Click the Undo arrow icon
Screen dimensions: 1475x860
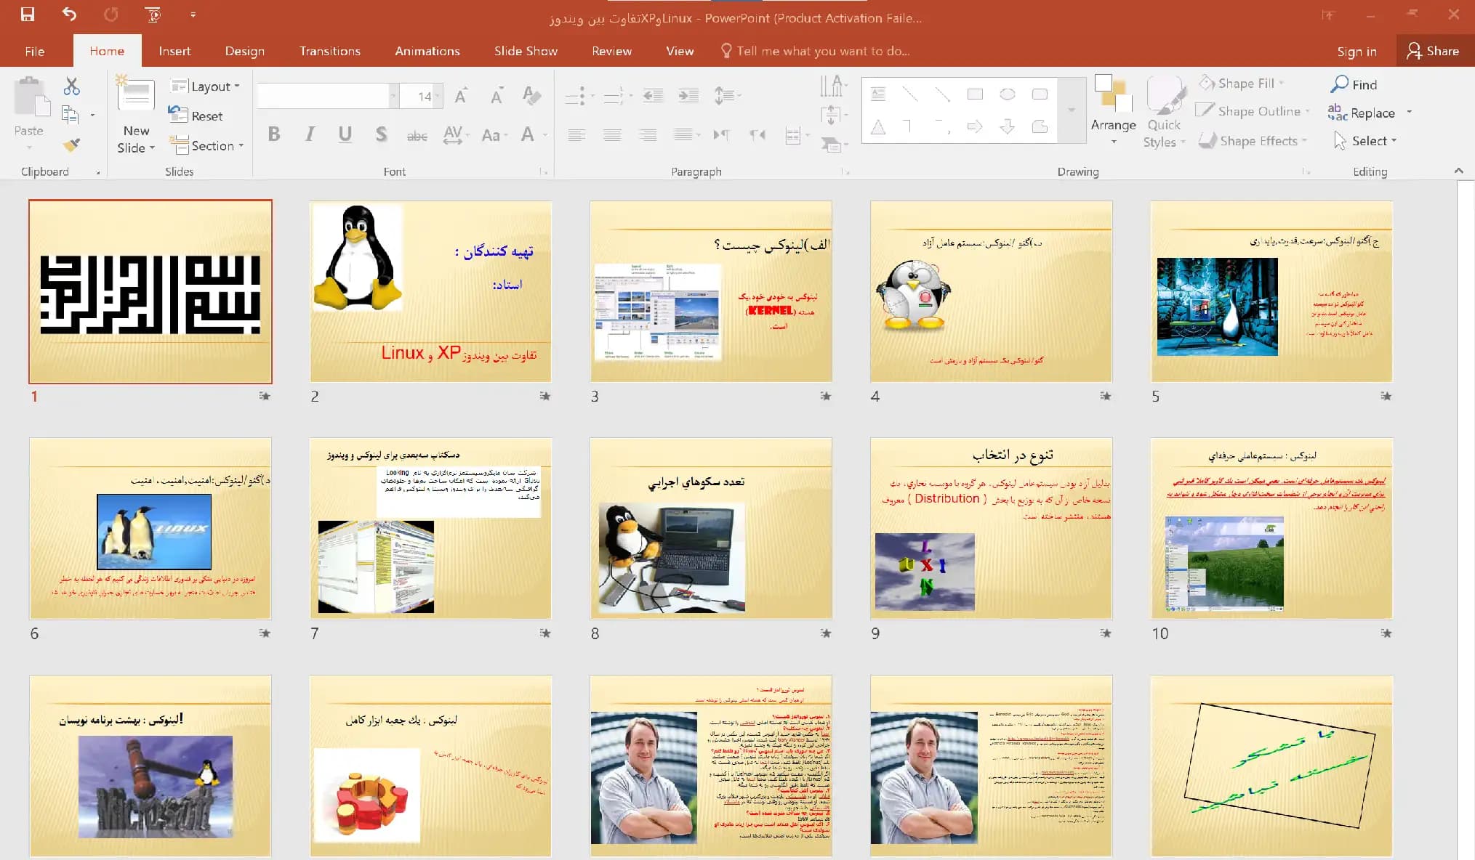click(69, 15)
